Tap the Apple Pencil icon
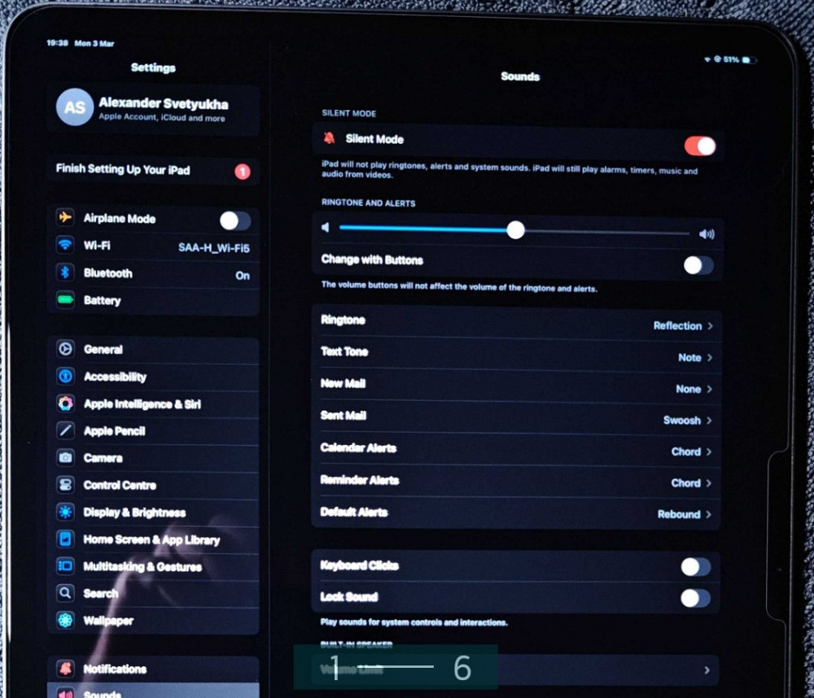 (65, 431)
